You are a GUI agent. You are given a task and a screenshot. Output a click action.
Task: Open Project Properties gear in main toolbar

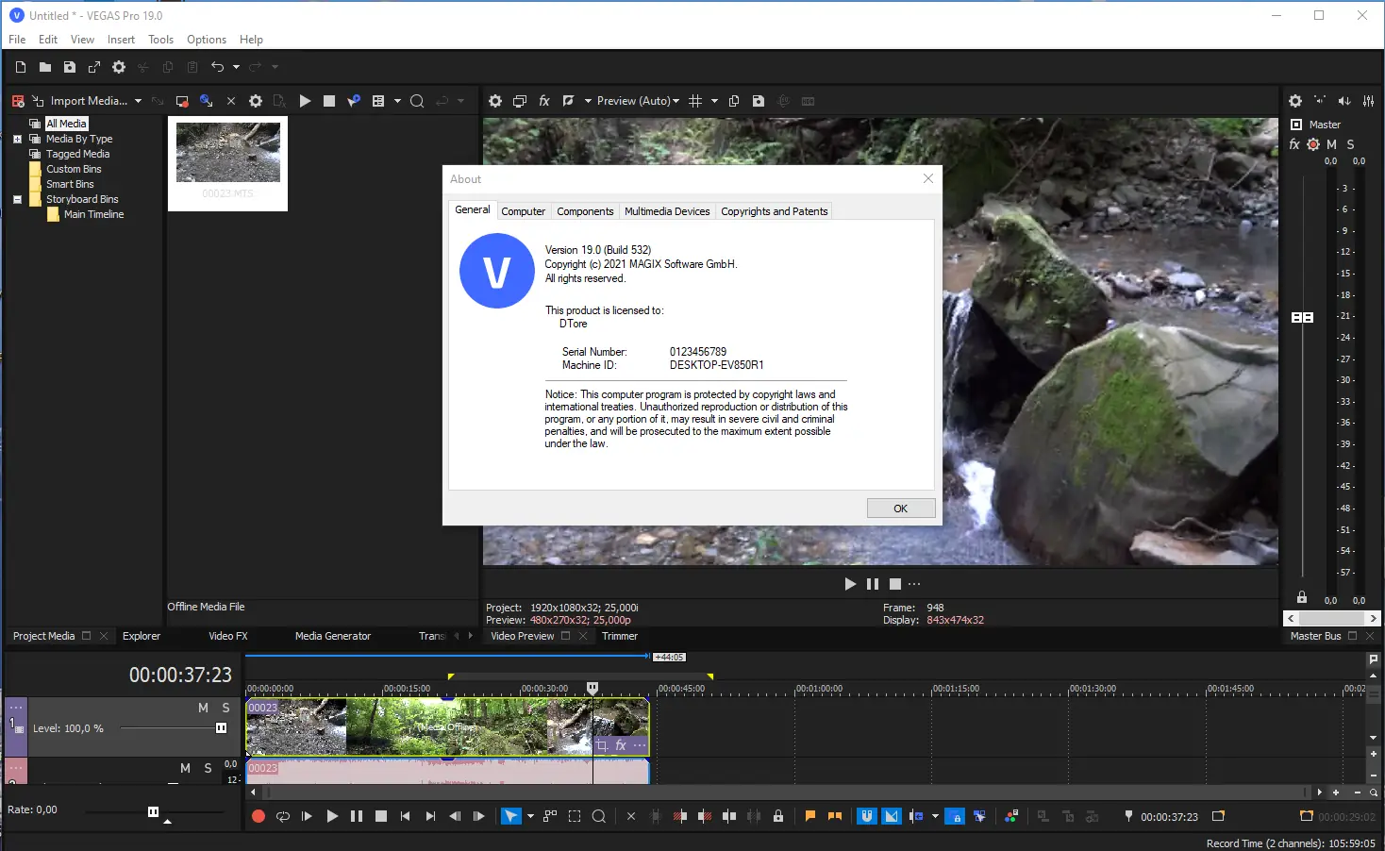pyautogui.click(x=119, y=67)
